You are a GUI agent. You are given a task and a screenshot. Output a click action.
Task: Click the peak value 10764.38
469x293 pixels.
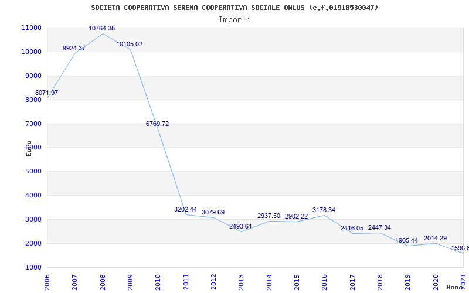click(102, 28)
